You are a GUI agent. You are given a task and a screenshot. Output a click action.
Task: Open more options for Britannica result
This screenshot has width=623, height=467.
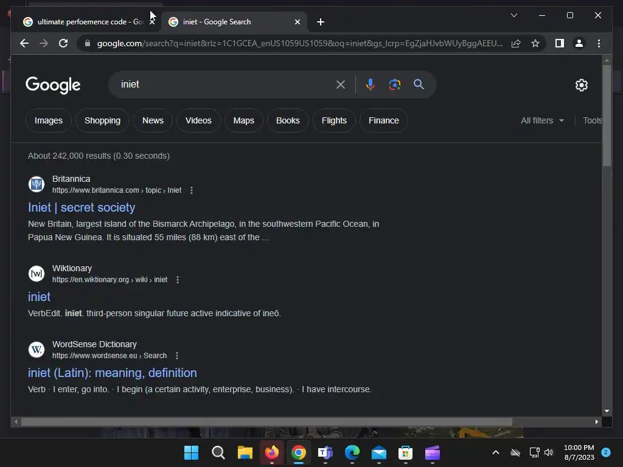(x=192, y=190)
